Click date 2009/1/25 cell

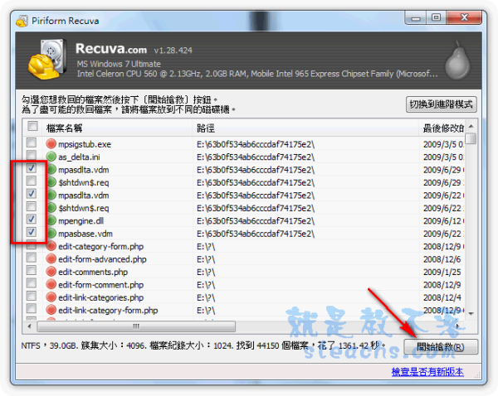point(442,272)
